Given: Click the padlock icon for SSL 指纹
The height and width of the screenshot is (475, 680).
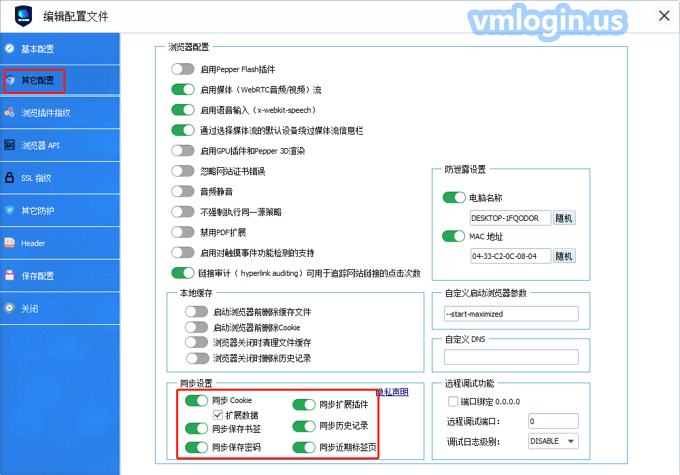Looking at the screenshot, I should click(x=10, y=178).
